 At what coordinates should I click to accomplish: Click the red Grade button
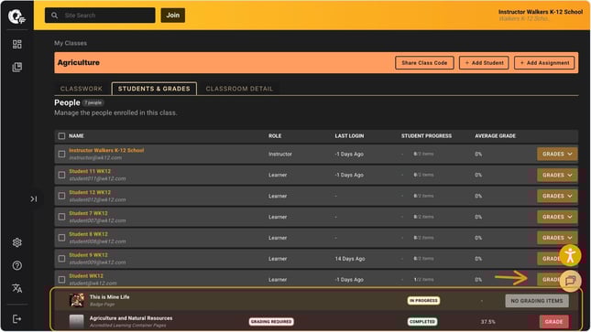pos(553,322)
